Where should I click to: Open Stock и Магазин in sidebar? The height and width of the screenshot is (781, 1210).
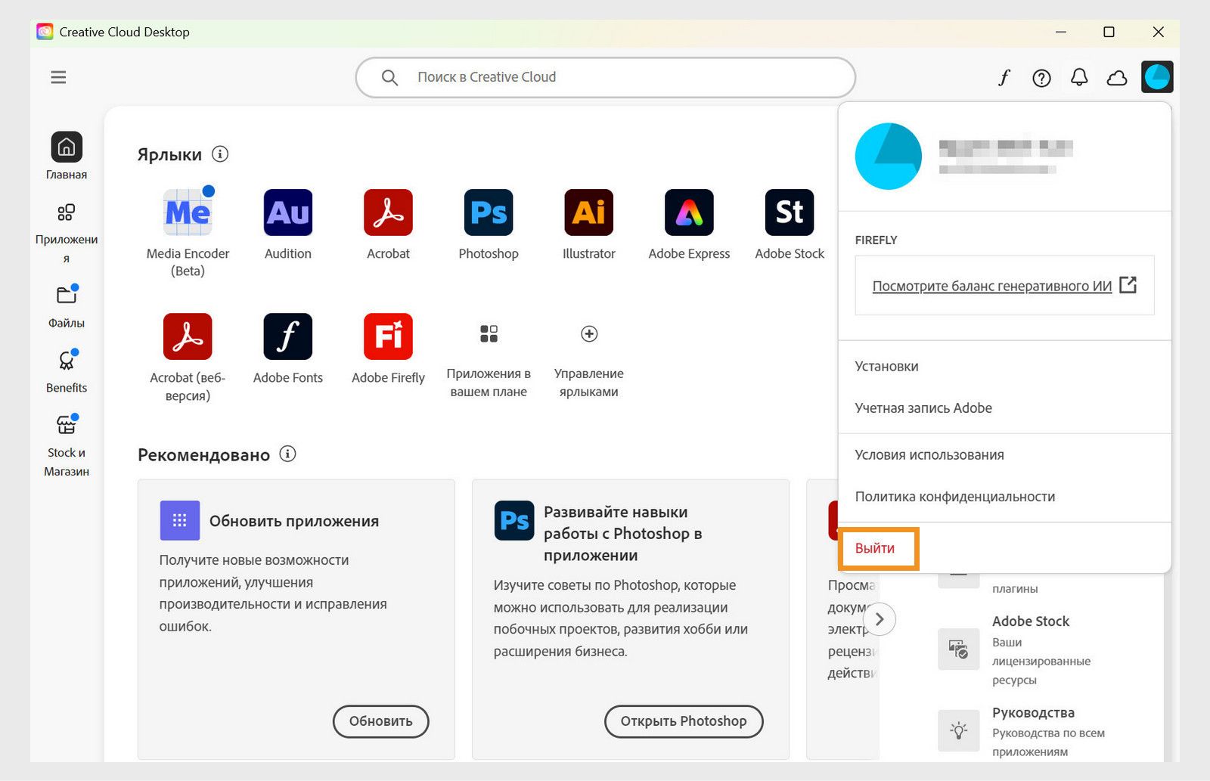coord(67,445)
